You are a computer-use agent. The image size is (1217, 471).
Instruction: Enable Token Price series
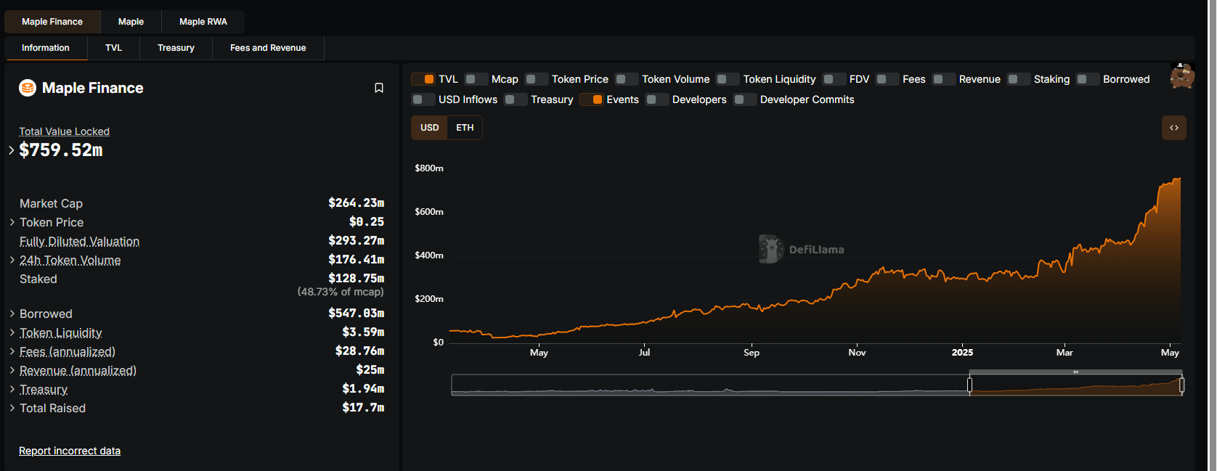pyautogui.click(x=537, y=79)
